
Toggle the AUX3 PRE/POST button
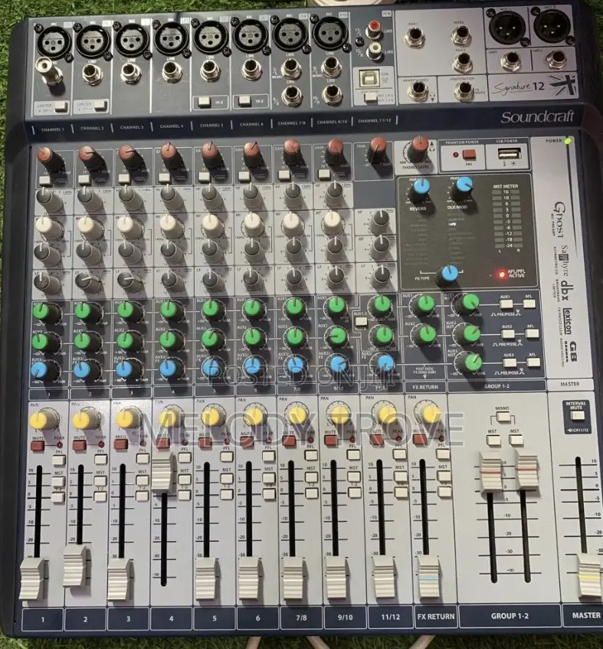coord(510,363)
